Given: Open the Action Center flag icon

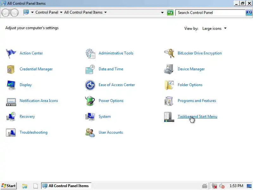Looking at the screenshot, I should (11, 53).
